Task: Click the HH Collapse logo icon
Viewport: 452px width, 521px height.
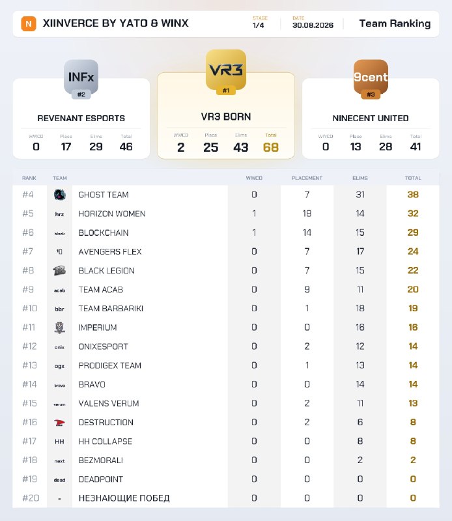Action: [59, 442]
